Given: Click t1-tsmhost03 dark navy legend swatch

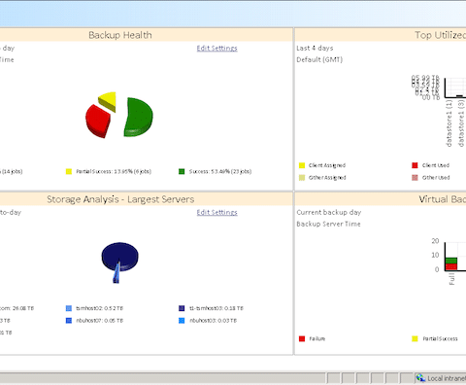Looking at the screenshot, I should pos(182,308).
